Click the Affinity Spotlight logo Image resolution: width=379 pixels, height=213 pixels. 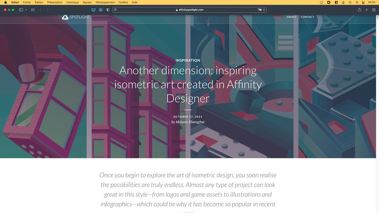[76, 17]
